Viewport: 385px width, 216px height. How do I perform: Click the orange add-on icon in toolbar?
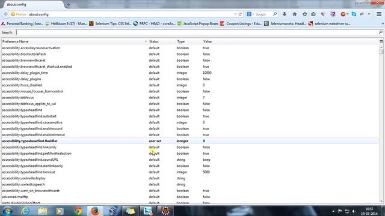[x=343, y=14]
